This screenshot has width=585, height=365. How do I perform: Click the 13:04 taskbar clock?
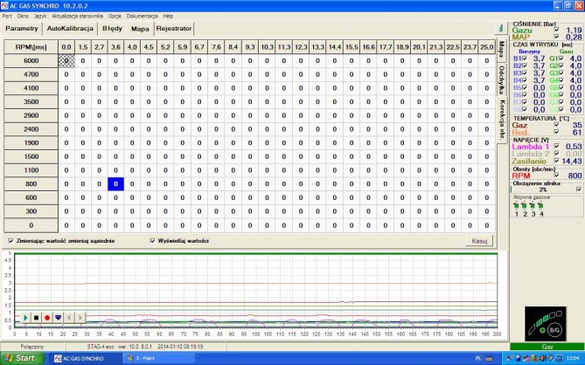[x=573, y=358]
